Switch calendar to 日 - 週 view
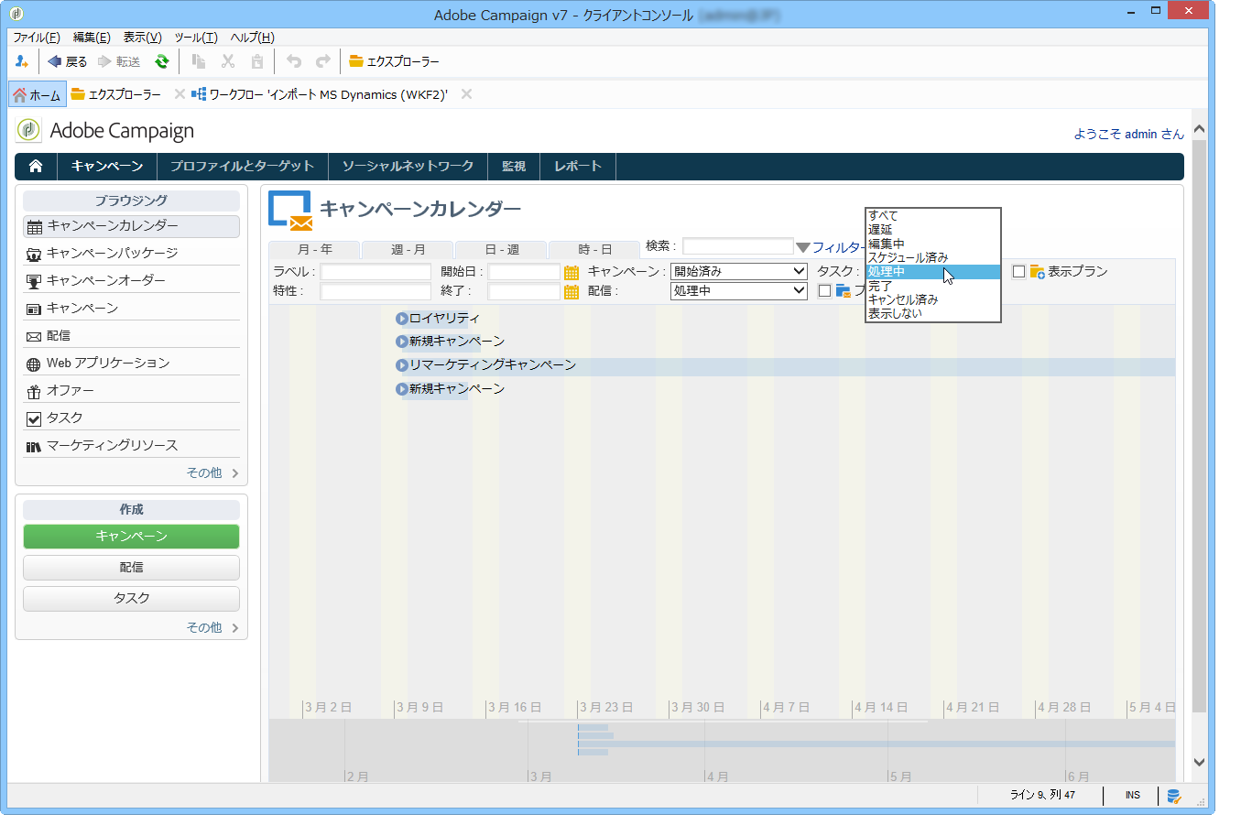 [x=501, y=250]
